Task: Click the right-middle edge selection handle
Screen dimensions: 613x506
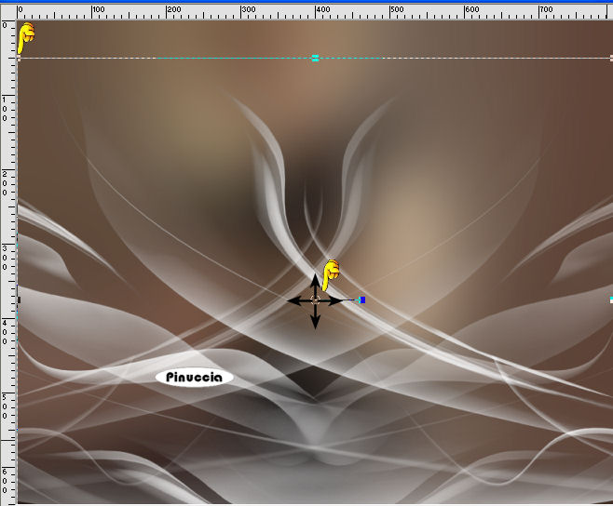Action: (x=611, y=300)
